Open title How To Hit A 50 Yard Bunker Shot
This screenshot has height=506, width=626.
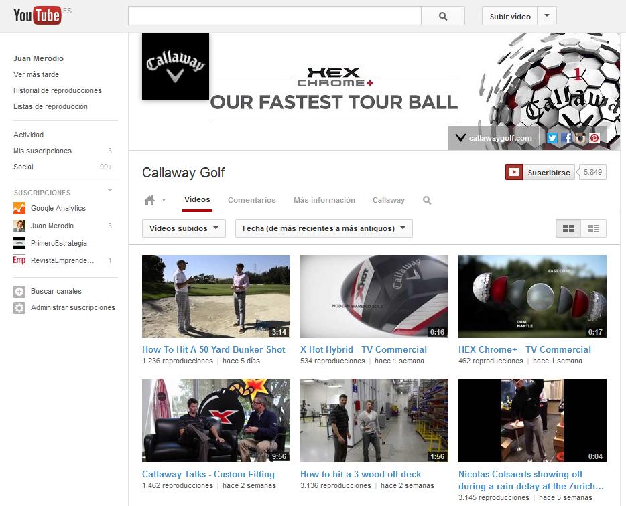(214, 349)
